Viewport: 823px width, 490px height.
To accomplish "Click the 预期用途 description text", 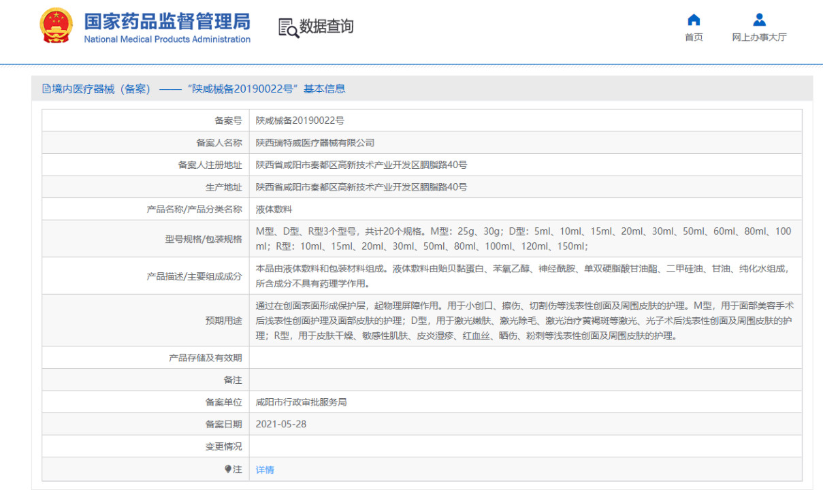I will pyautogui.click(x=524, y=320).
